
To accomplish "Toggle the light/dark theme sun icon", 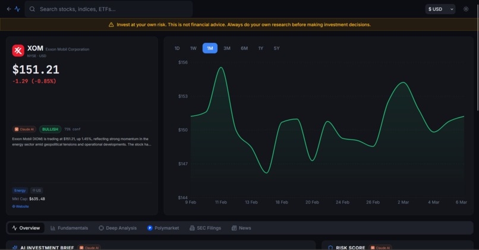I will click(466, 9).
